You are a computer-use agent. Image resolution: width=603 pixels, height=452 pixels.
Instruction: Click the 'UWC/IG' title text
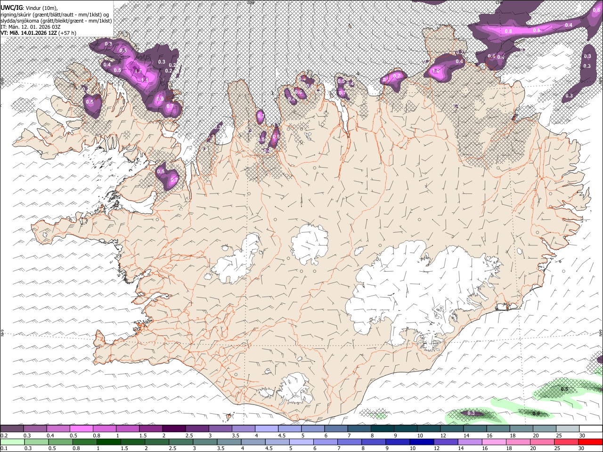tap(11, 8)
